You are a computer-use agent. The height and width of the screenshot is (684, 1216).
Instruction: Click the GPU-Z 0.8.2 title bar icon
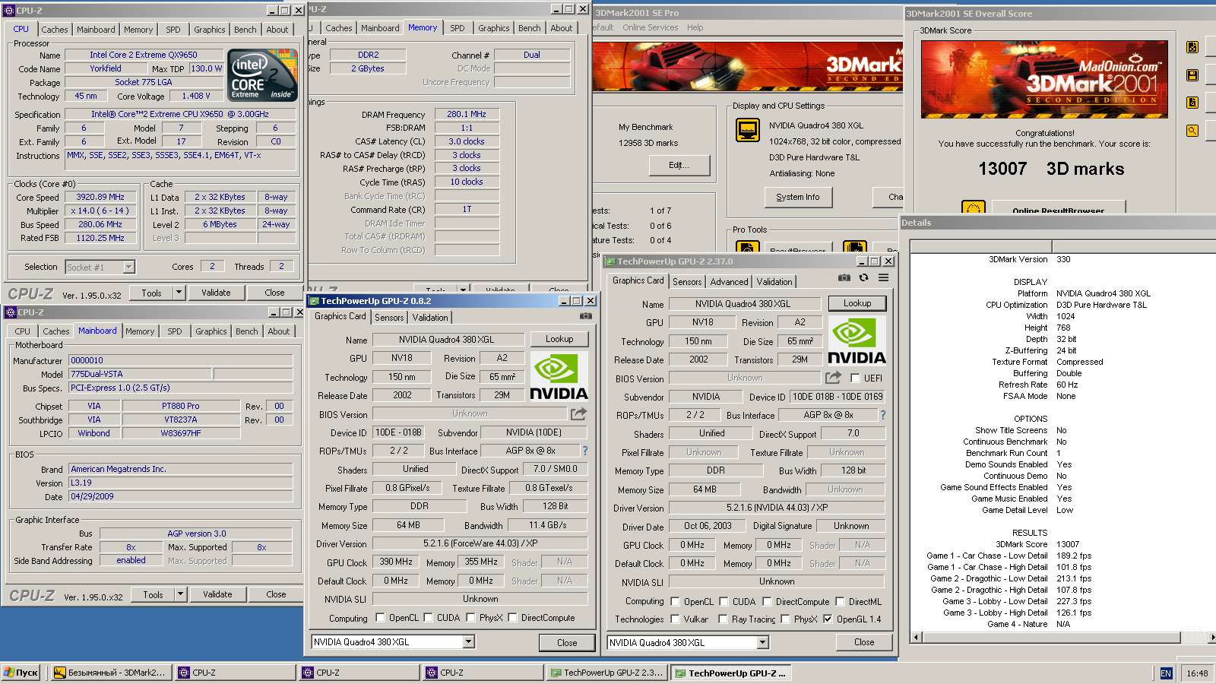[315, 301]
